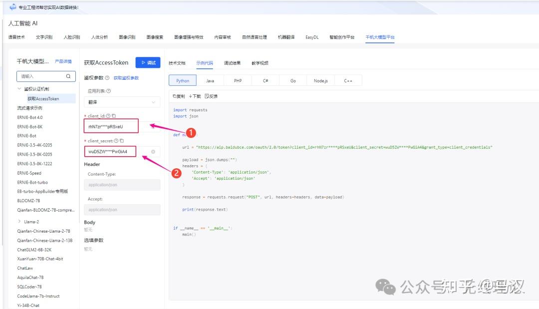The image size is (539, 309).
Task: Open the 应用列表 dropdown showing 翻译
Action: tap(122, 101)
